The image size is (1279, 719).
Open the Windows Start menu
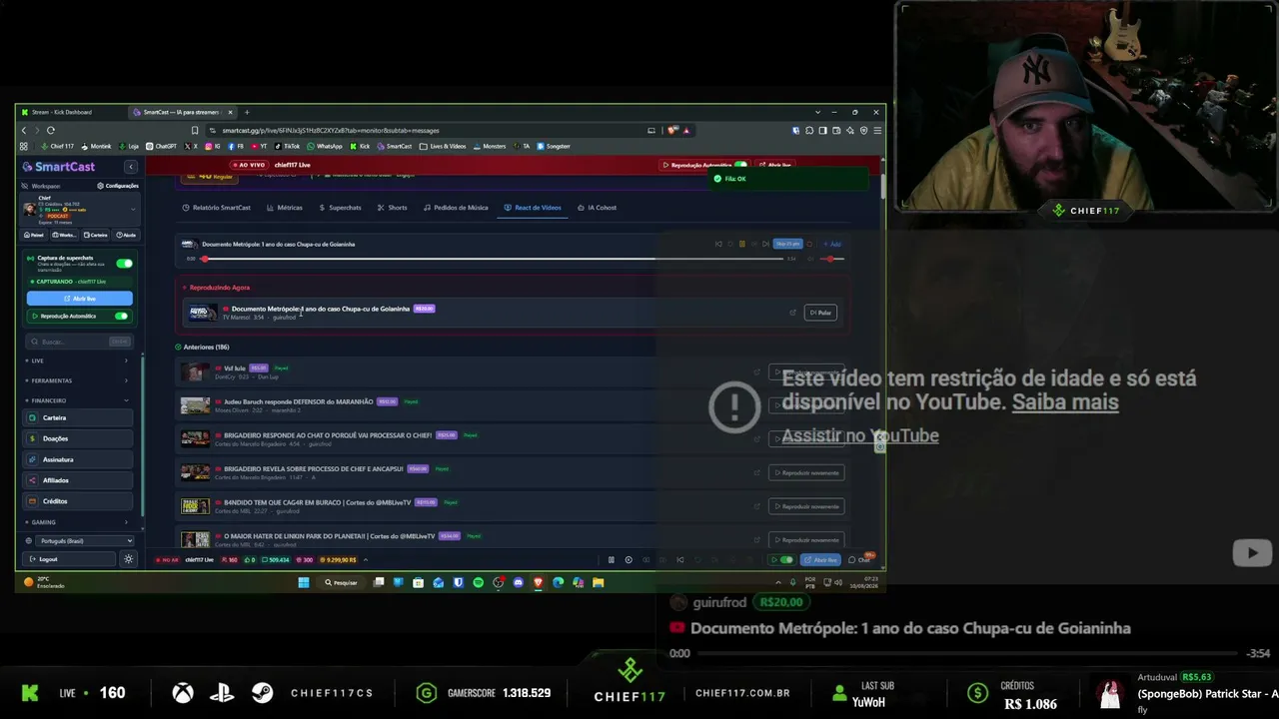pyautogui.click(x=304, y=582)
